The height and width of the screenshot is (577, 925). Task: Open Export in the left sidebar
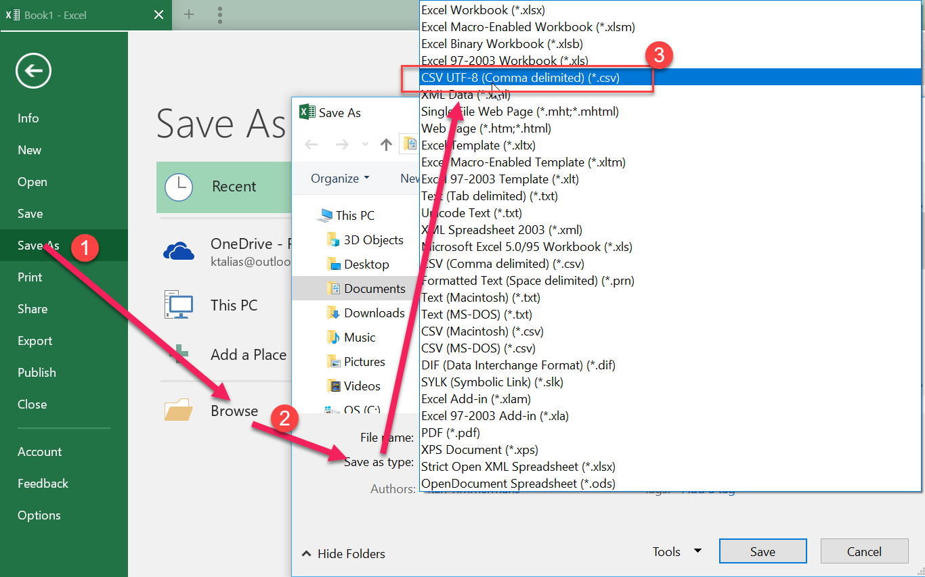click(x=35, y=341)
